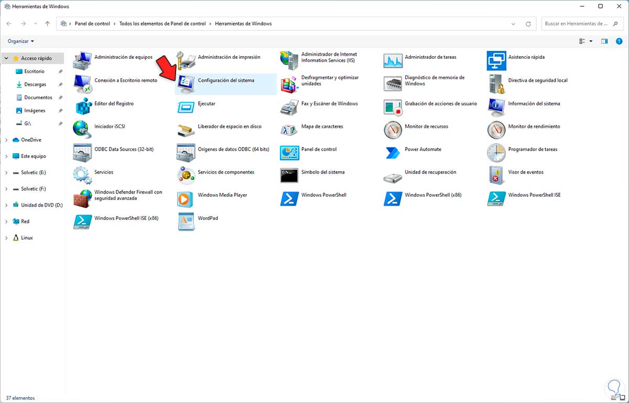Select Imágenes in quick access
Viewport: 629px width, 403px height.
[x=35, y=111]
